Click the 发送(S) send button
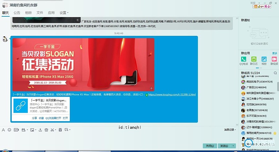This screenshot has height=152, width=279. point(224,146)
